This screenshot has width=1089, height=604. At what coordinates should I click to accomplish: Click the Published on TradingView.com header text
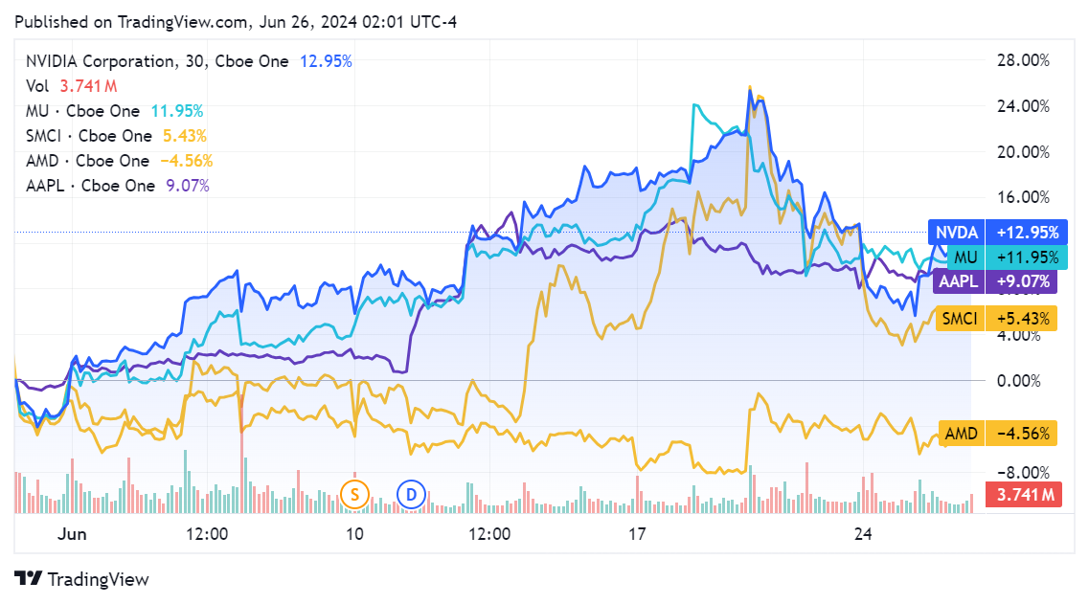click(236, 21)
